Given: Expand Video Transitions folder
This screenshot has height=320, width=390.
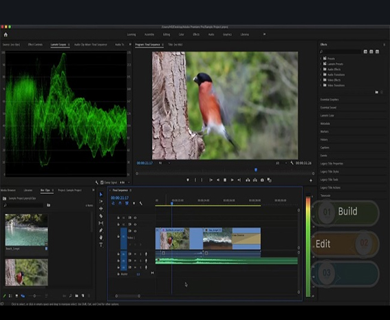Looking at the screenshot, I should pyautogui.click(x=321, y=85).
